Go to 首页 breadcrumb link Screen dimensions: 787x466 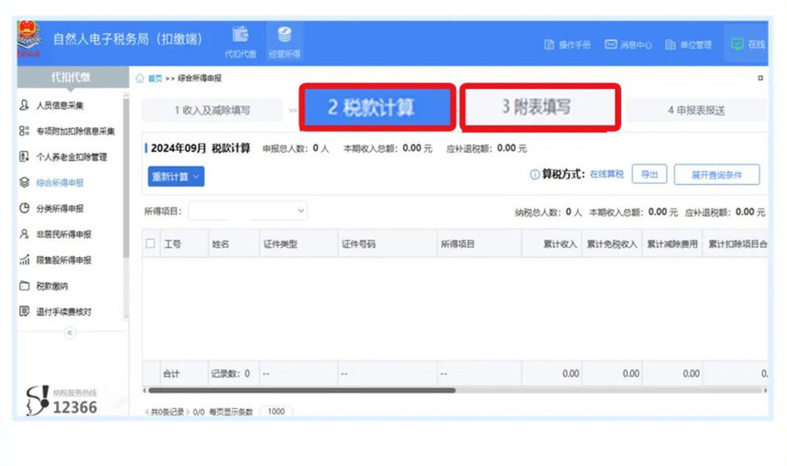point(155,78)
